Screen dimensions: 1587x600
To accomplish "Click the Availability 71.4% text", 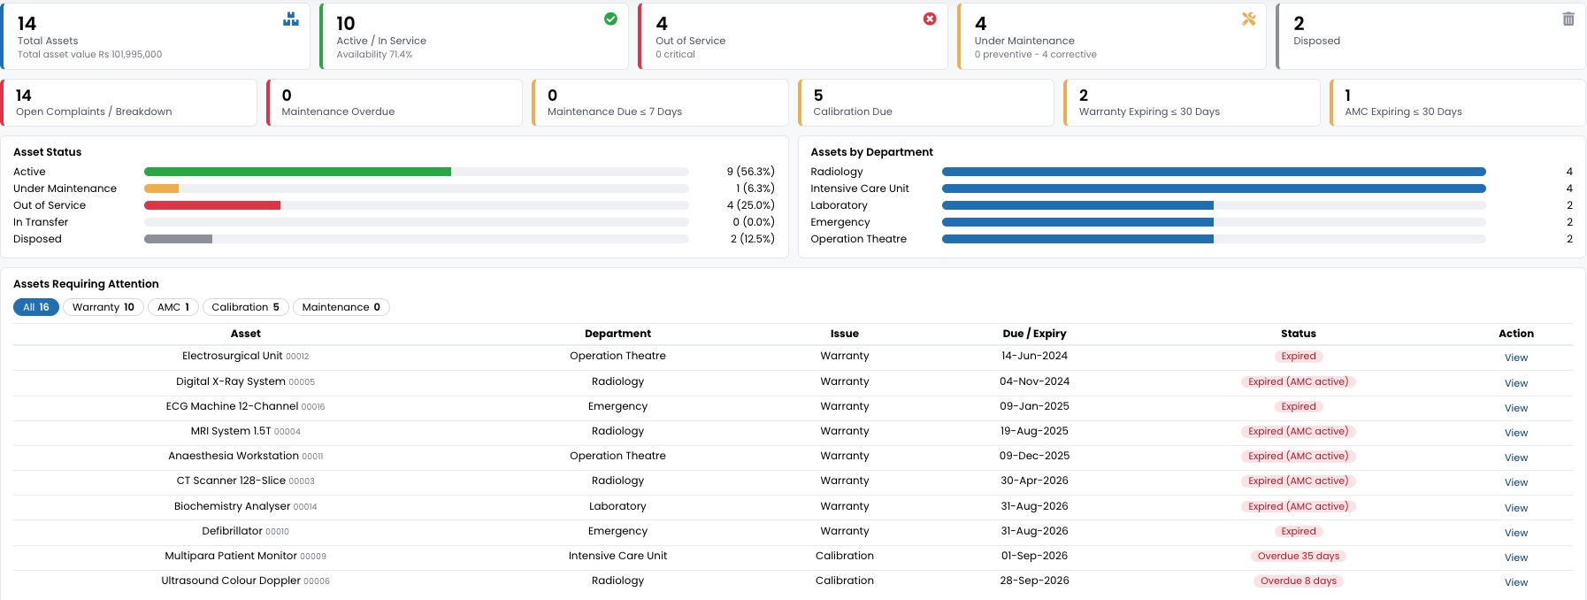I will tap(374, 54).
